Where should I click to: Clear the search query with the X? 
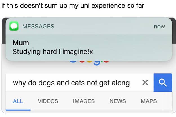pyautogui.click(x=145, y=83)
